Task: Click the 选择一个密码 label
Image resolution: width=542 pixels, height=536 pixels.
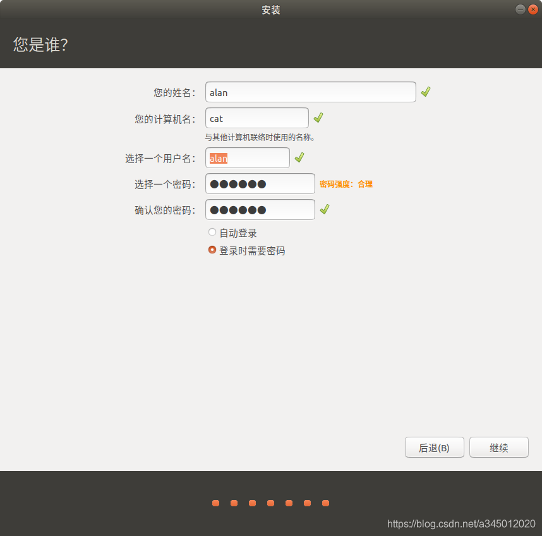Action: click(166, 185)
